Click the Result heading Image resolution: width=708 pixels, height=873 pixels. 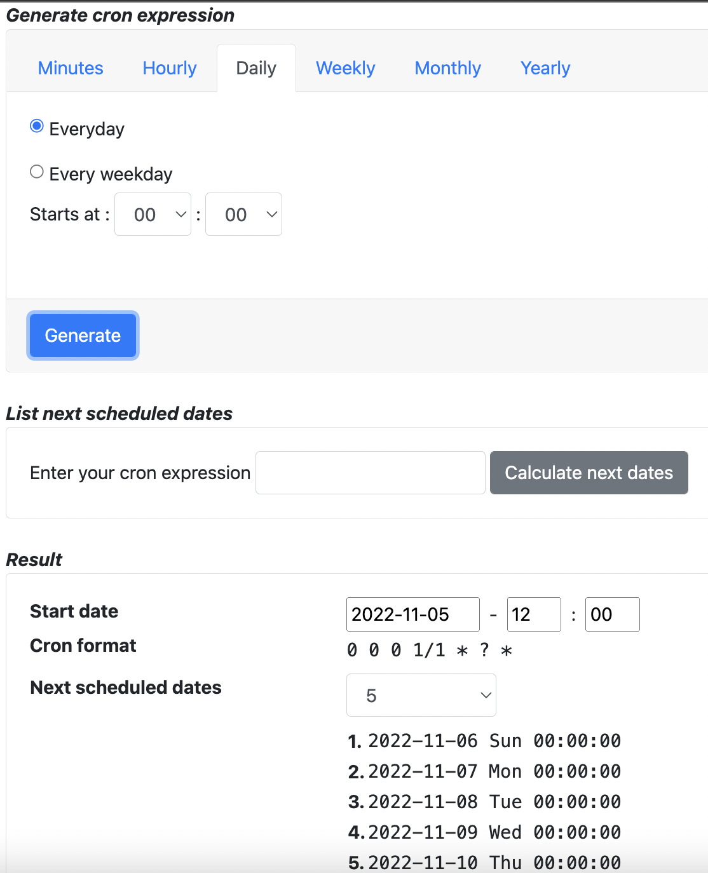coord(34,560)
